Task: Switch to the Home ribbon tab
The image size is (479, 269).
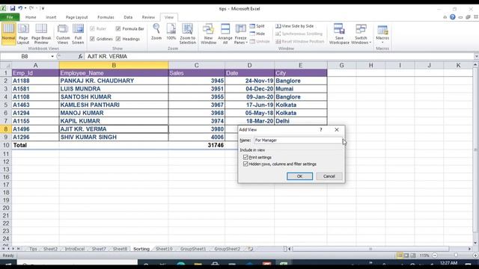Action: [31, 17]
